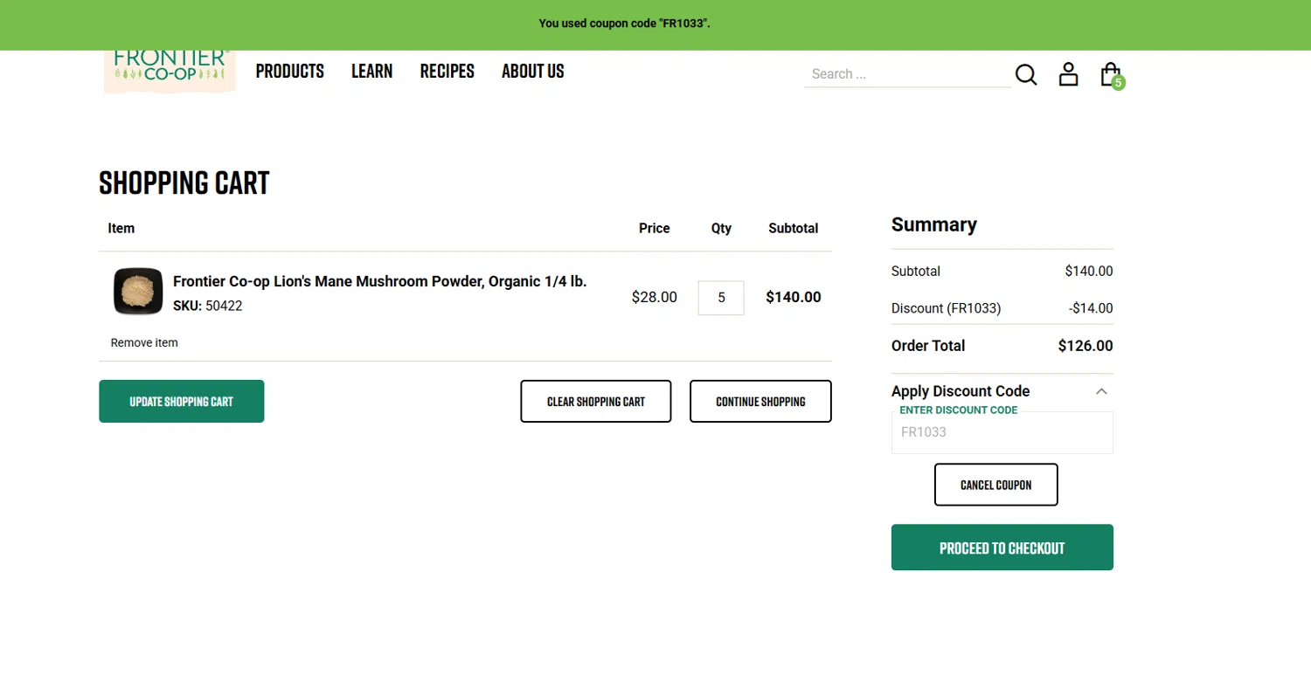Click the Item column header
This screenshot has height=696, width=1311.
[x=121, y=229]
